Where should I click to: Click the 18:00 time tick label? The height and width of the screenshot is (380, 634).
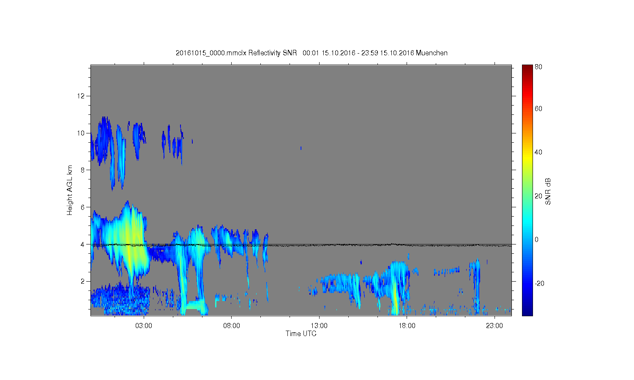click(407, 326)
